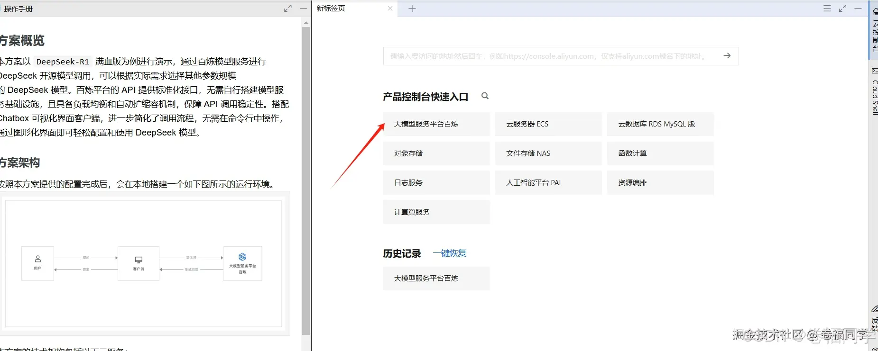Click the 一键恢复 link
This screenshot has width=878, height=351.
(450, 253)
